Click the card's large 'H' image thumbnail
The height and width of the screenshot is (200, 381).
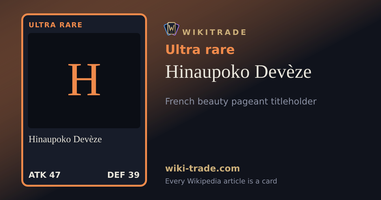point(84,81)
